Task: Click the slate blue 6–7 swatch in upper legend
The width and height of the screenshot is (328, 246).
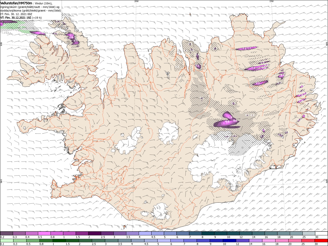Action: tap(183, 233)
